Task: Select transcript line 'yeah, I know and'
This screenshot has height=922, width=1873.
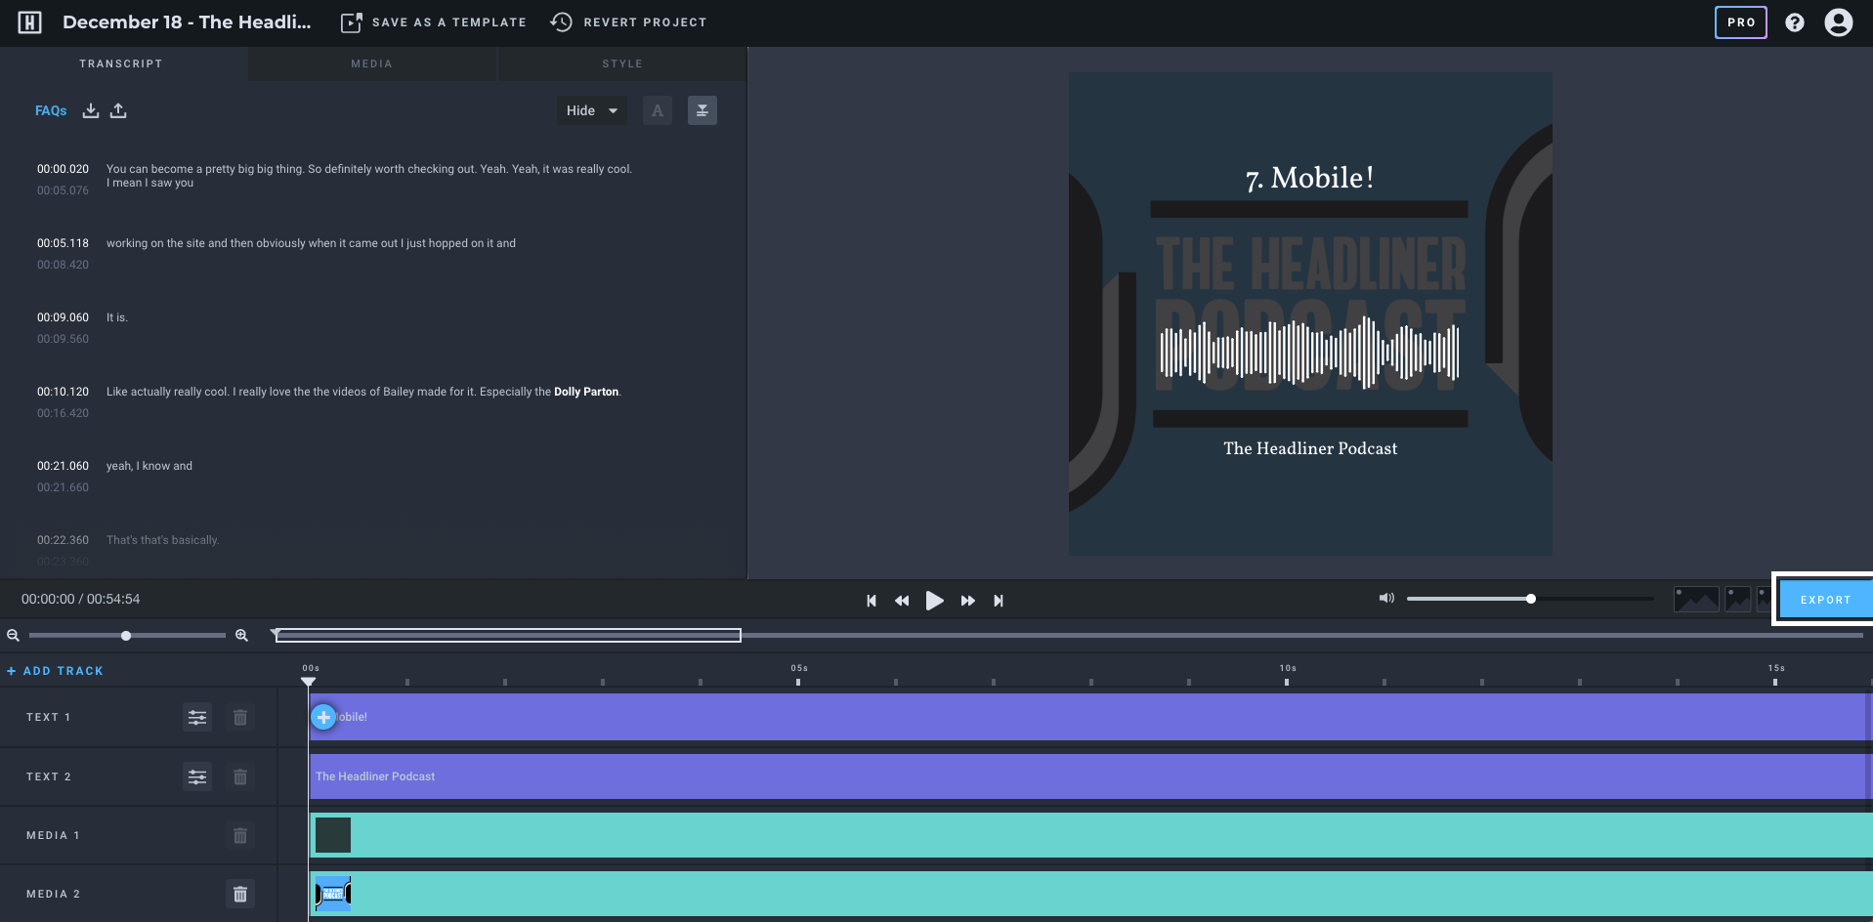Action: [x=149, y=466]
